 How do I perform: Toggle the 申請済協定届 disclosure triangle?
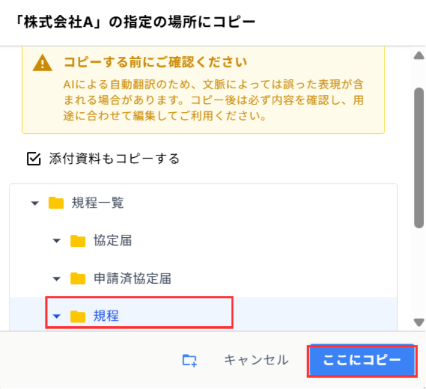tap(57, 279)
